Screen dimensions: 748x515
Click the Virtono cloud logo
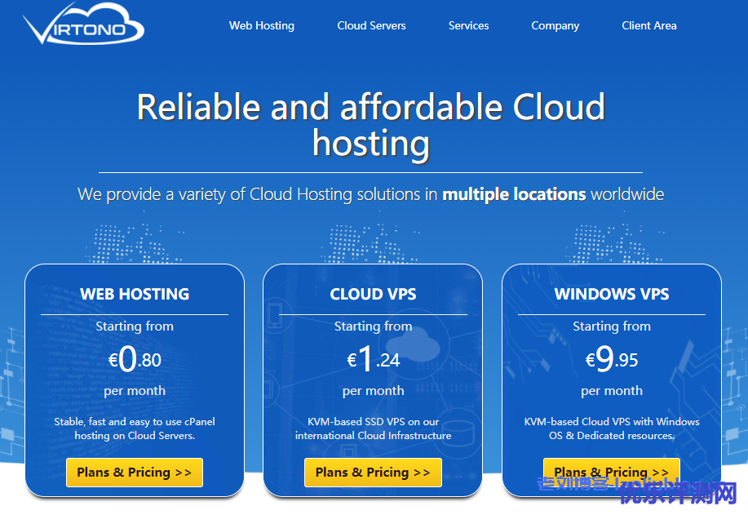point(84,25)
